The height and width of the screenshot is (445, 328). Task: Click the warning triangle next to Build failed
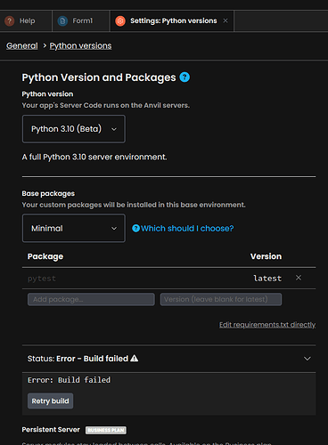(135, 359)
